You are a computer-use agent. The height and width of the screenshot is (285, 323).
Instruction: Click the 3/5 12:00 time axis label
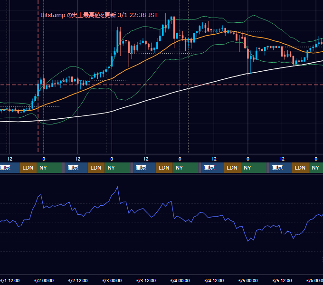point(282,280)
